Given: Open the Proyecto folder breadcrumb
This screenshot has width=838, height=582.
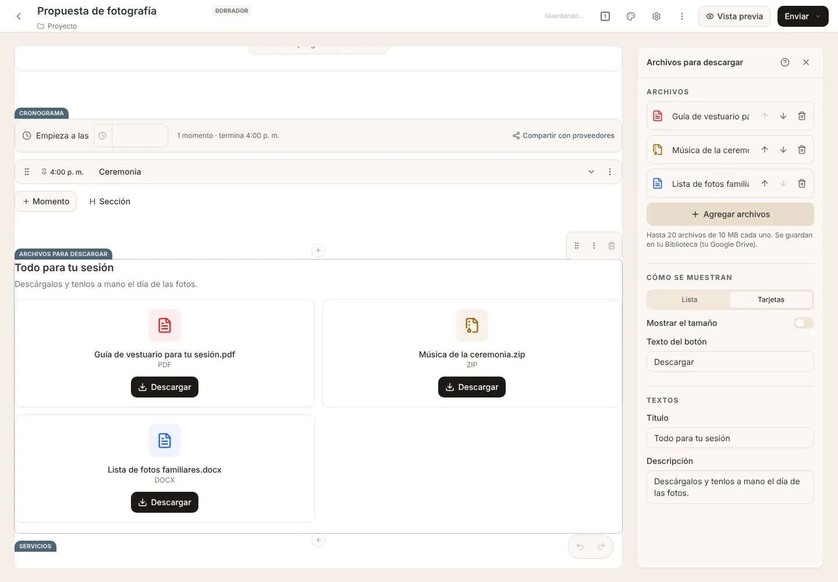Looking at the screenshot, I should [57, 26].
